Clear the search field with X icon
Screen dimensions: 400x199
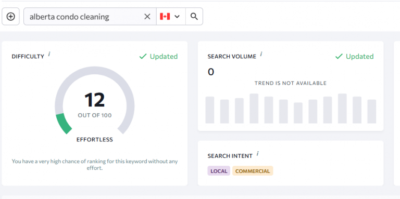147,17
